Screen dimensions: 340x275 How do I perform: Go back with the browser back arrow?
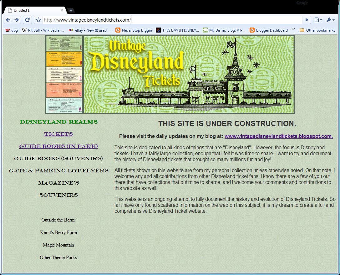(x=8, y=20)
